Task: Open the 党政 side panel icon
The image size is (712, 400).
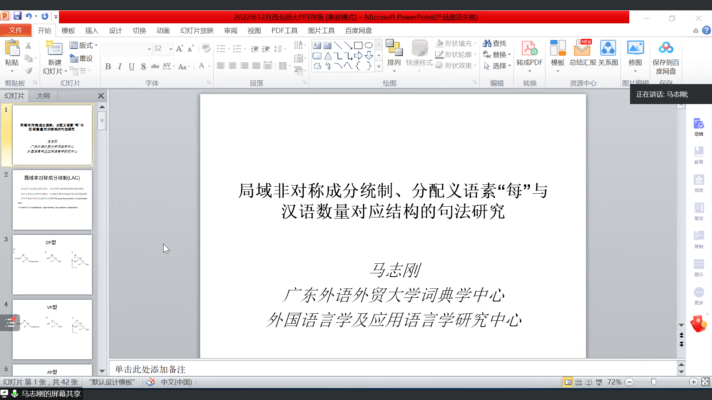Action: (x=699, y=183)
